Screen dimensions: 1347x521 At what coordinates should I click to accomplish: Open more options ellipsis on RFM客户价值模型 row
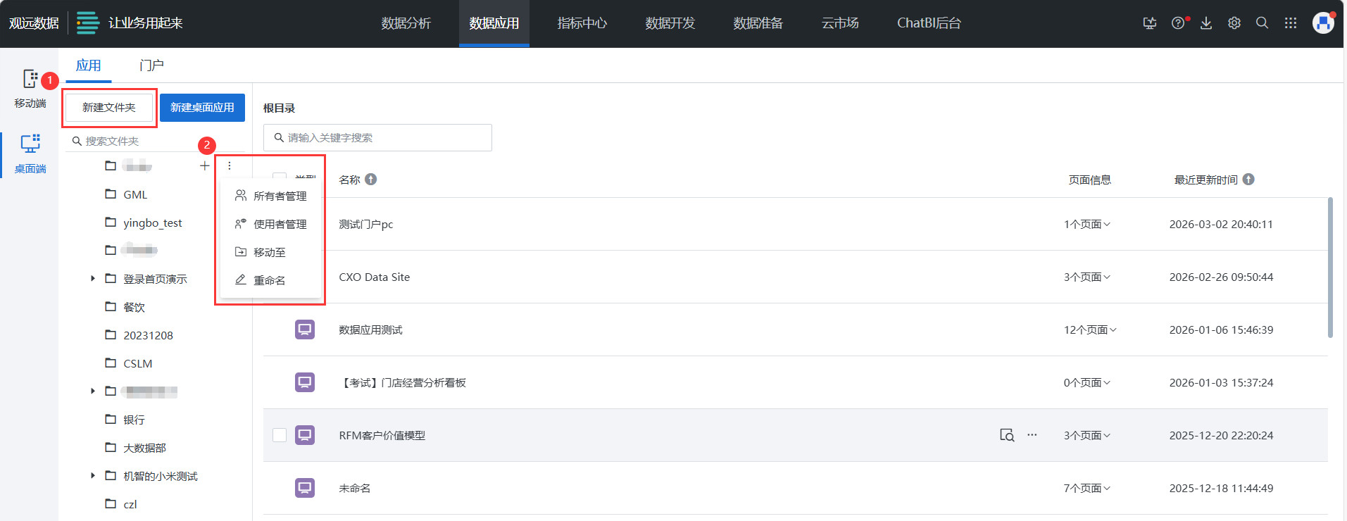(x=1032, y=435)
